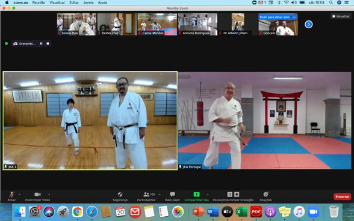The height and width of the screenshot is (221, 354).
Task: Click the green encryption shield icon
Action: pos(6,43)
